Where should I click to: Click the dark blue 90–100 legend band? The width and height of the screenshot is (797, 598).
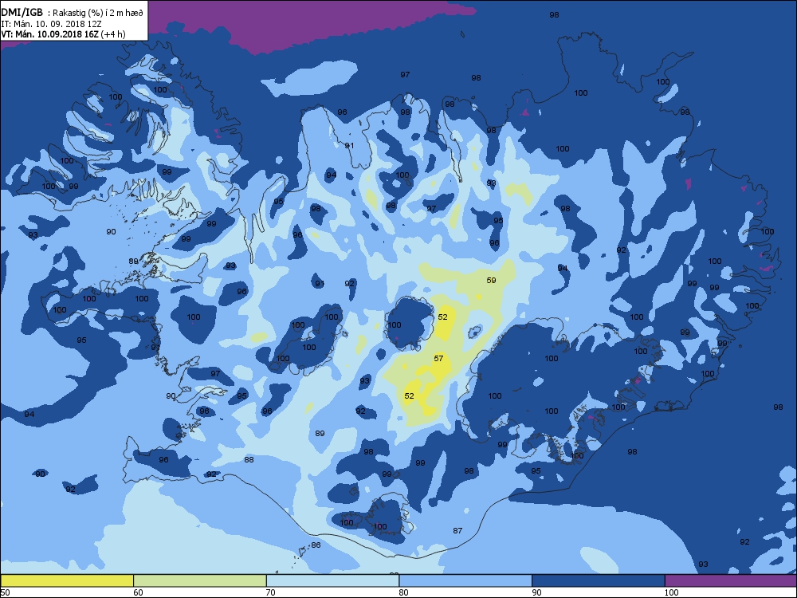coord(599,580)
